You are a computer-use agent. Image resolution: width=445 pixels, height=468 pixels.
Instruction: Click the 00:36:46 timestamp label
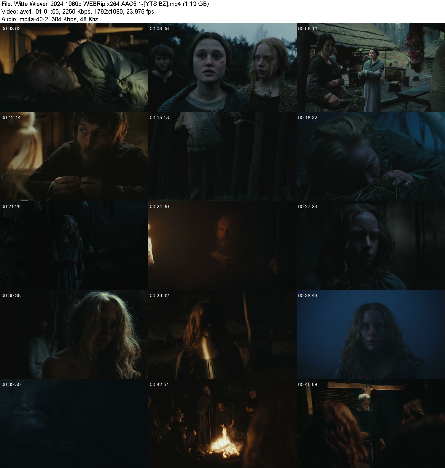(308, 296)
